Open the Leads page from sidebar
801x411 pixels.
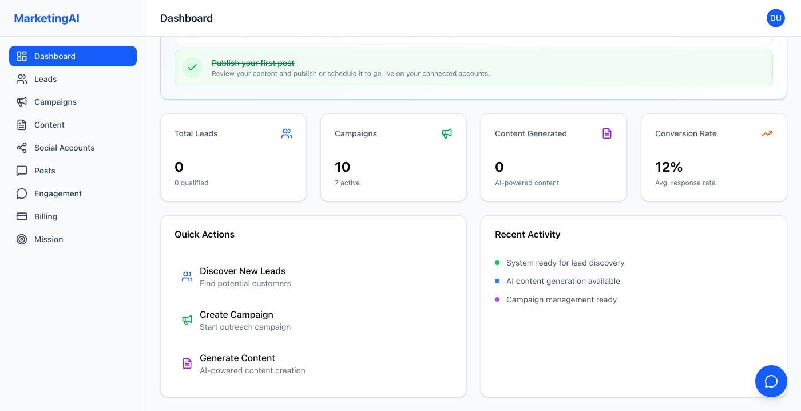73,79
